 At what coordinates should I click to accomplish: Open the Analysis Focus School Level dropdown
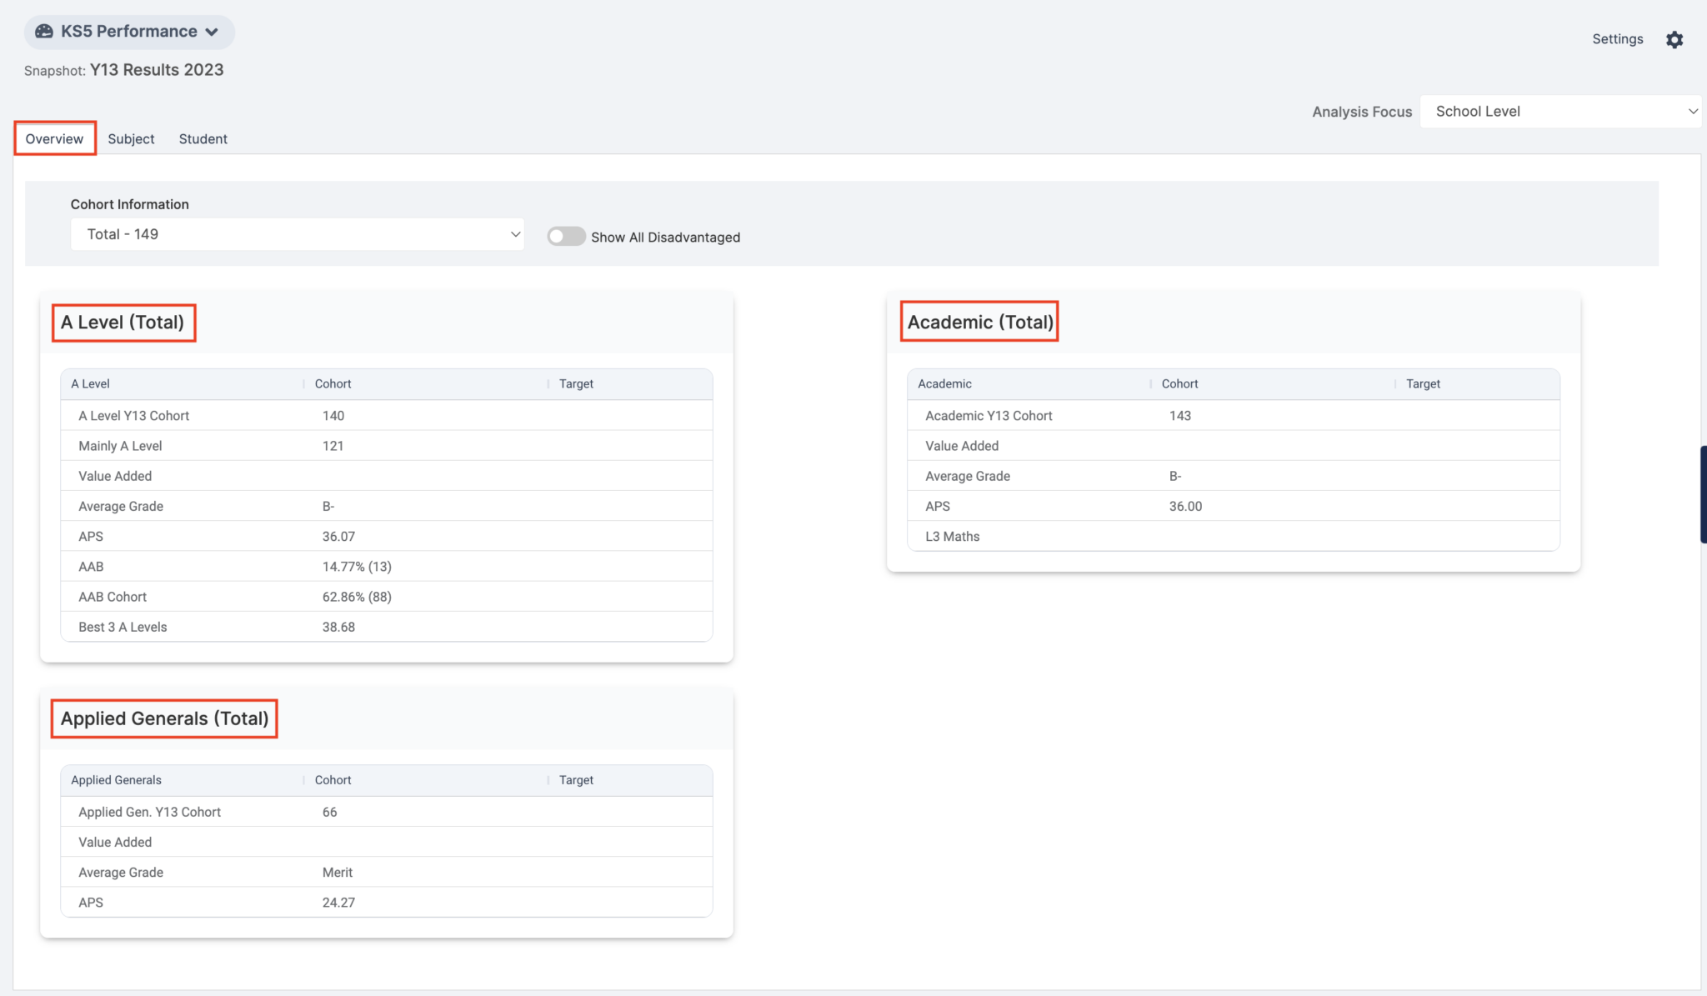coord(1560,111)
